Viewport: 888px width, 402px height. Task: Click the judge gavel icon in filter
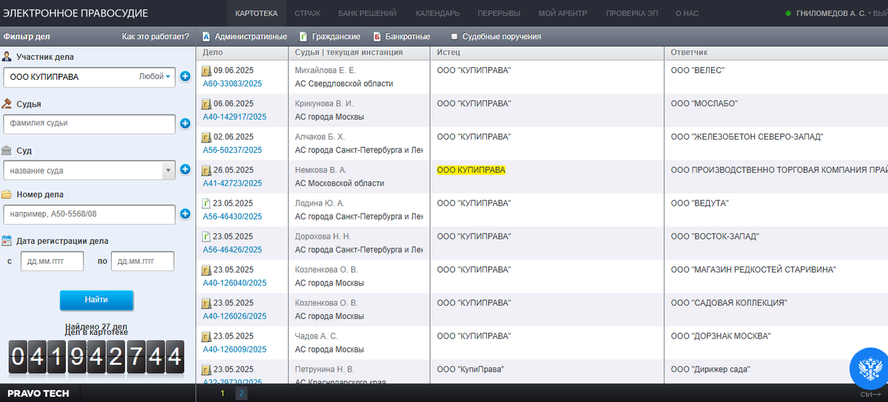[x=7, y=104]
